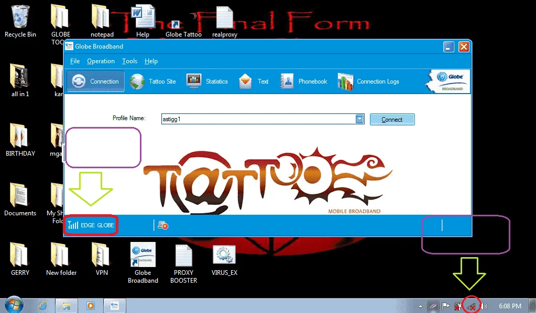Viewport: 536px width, 313px height.
Task: Select the VIRUS_EX file icon
Action: (224, 254)
